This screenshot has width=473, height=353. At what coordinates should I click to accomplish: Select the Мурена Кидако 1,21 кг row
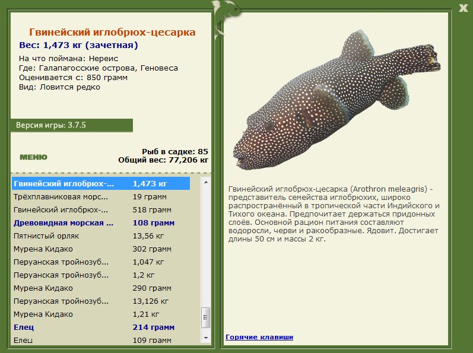(x=101, y=314)
